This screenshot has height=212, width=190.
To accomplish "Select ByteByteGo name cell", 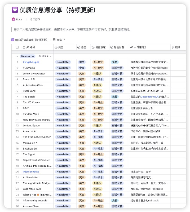I will [37, 149].
